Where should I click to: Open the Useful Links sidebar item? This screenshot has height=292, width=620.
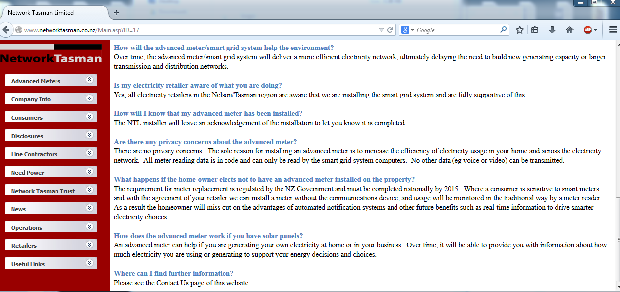point(28,264)
